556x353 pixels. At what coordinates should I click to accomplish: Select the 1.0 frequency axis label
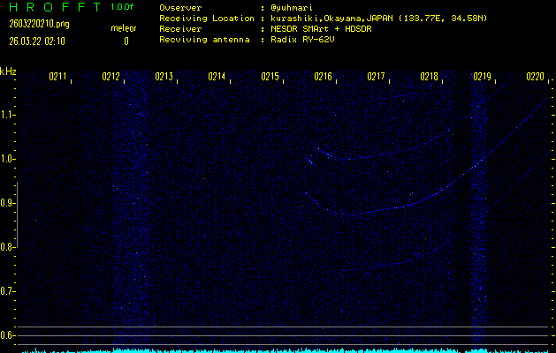click(x=9, y=159)
